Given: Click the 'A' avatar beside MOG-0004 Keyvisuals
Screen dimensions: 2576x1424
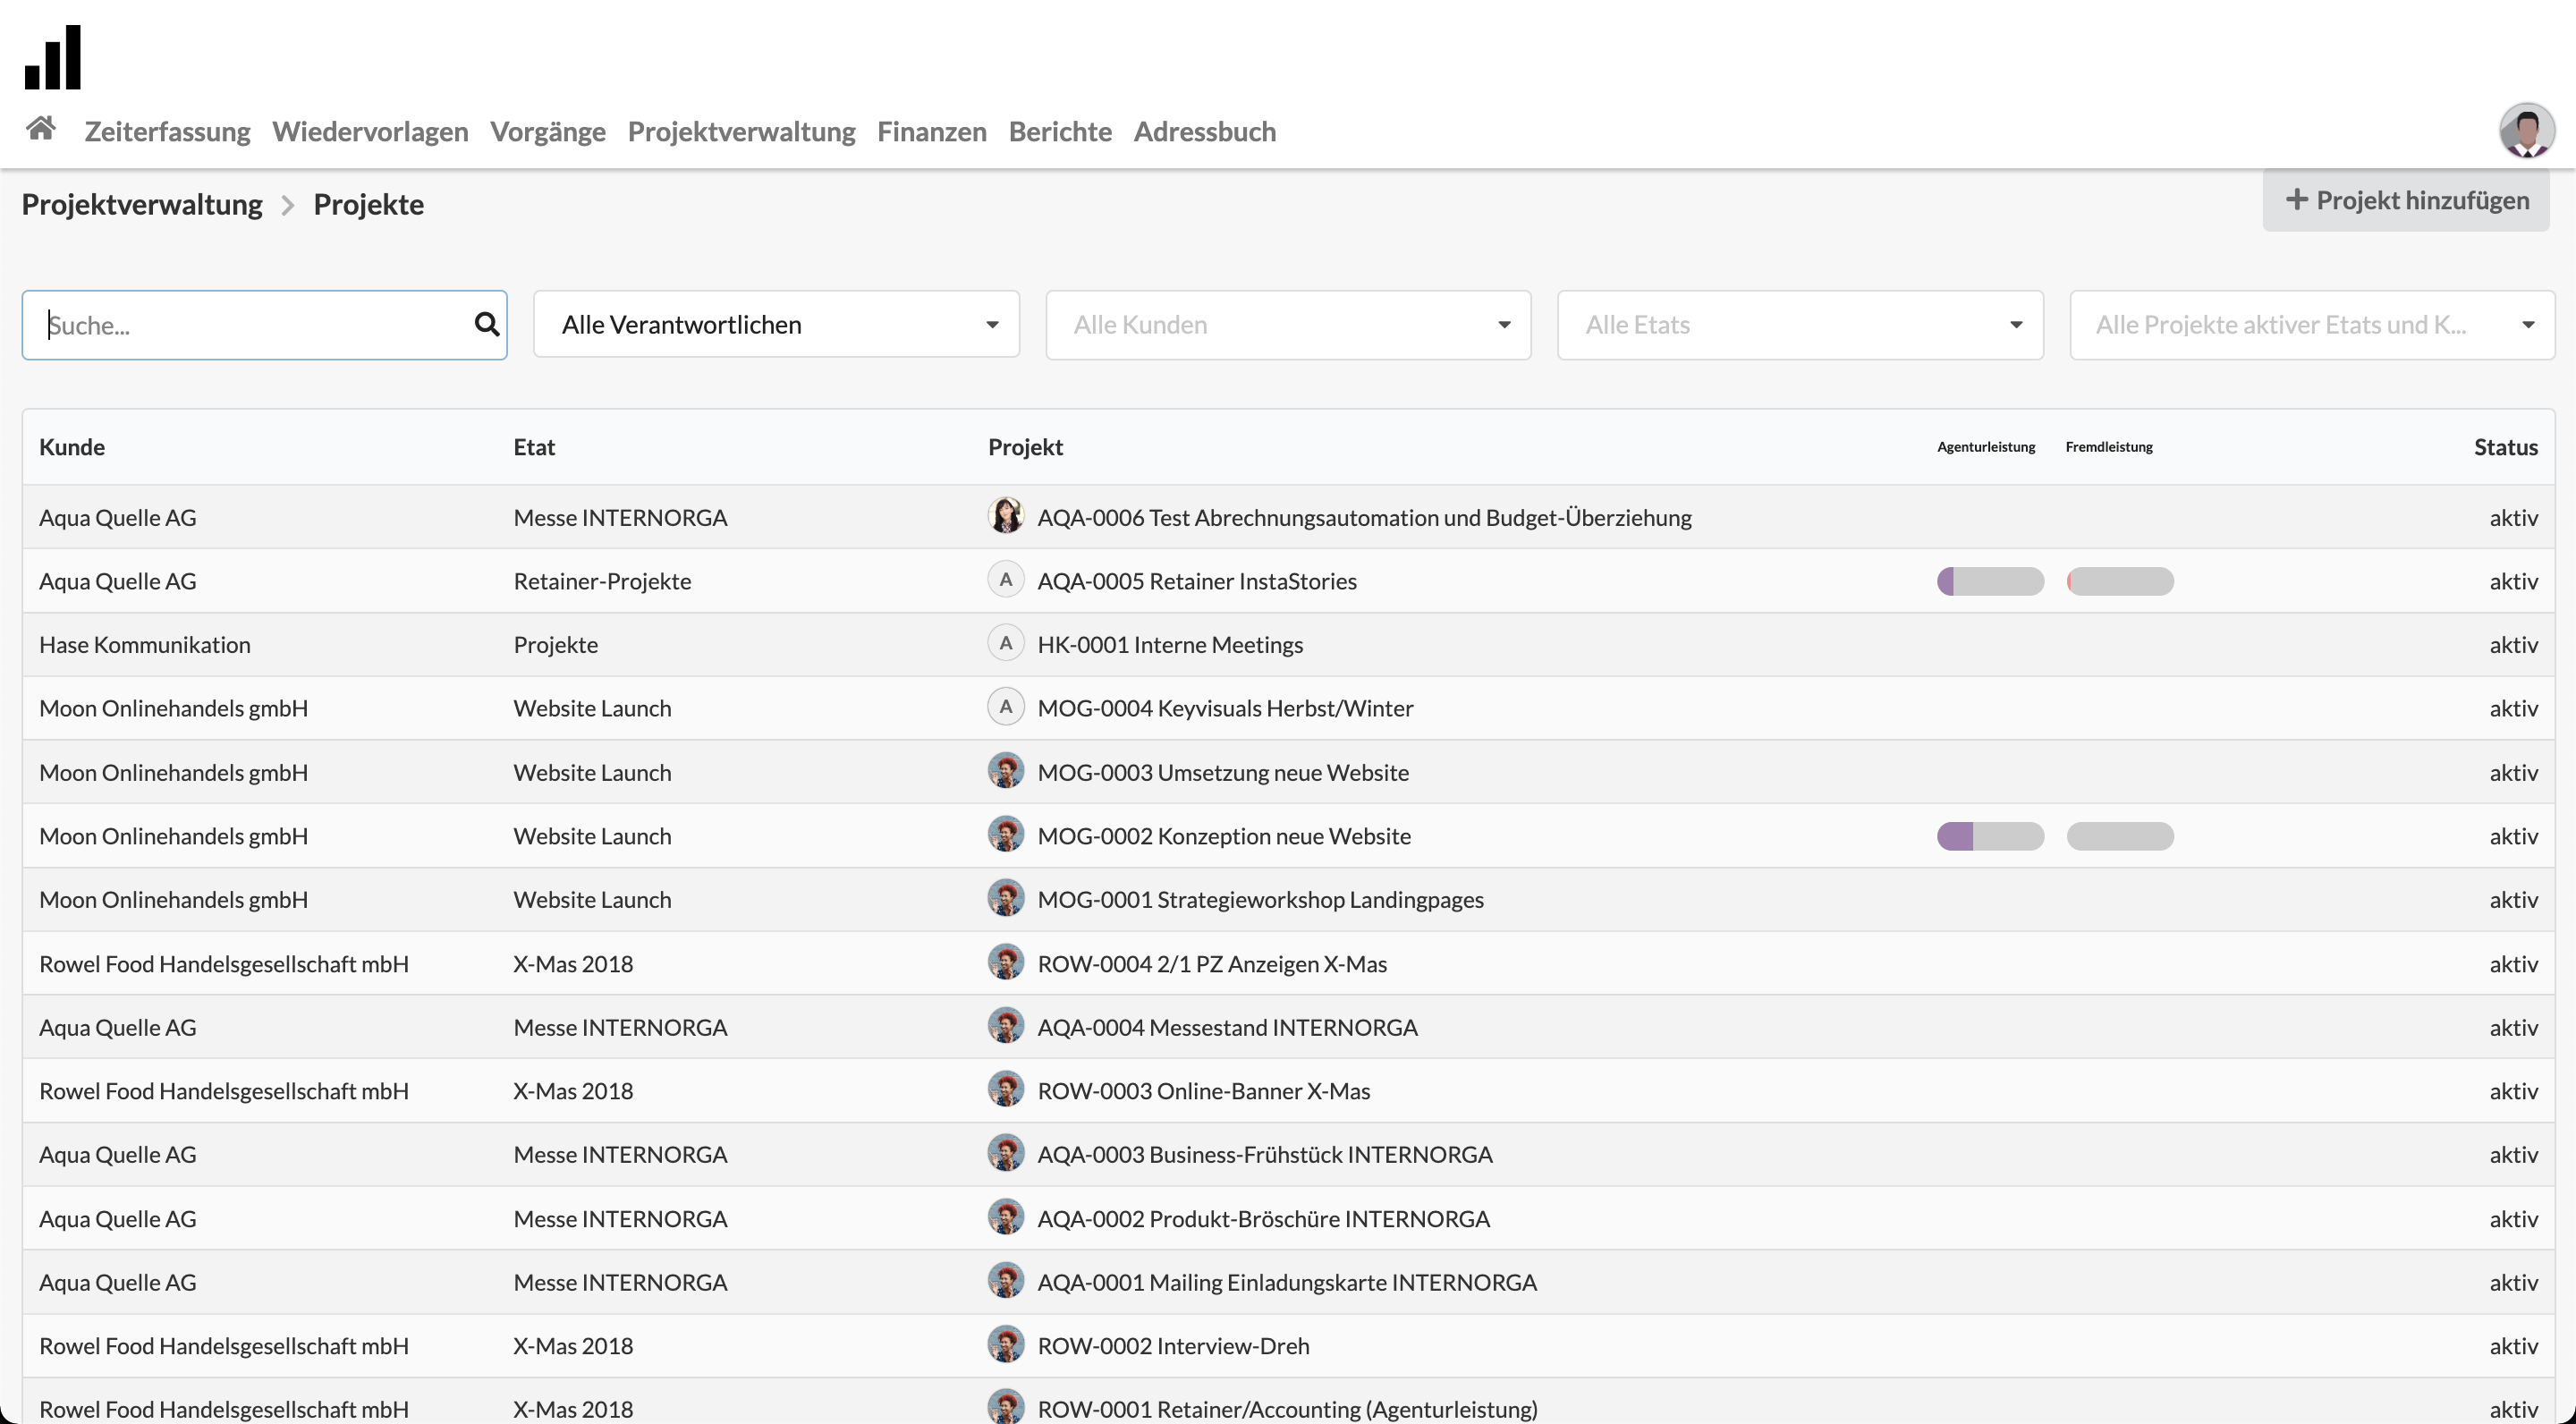Looking at the screenshot, I should [1005, 707].
